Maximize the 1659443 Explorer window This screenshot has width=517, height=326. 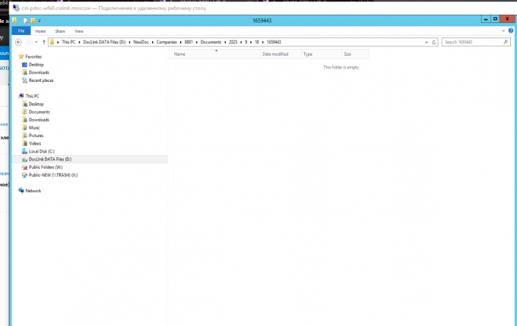pyautogui.click(x=495, y=19)
